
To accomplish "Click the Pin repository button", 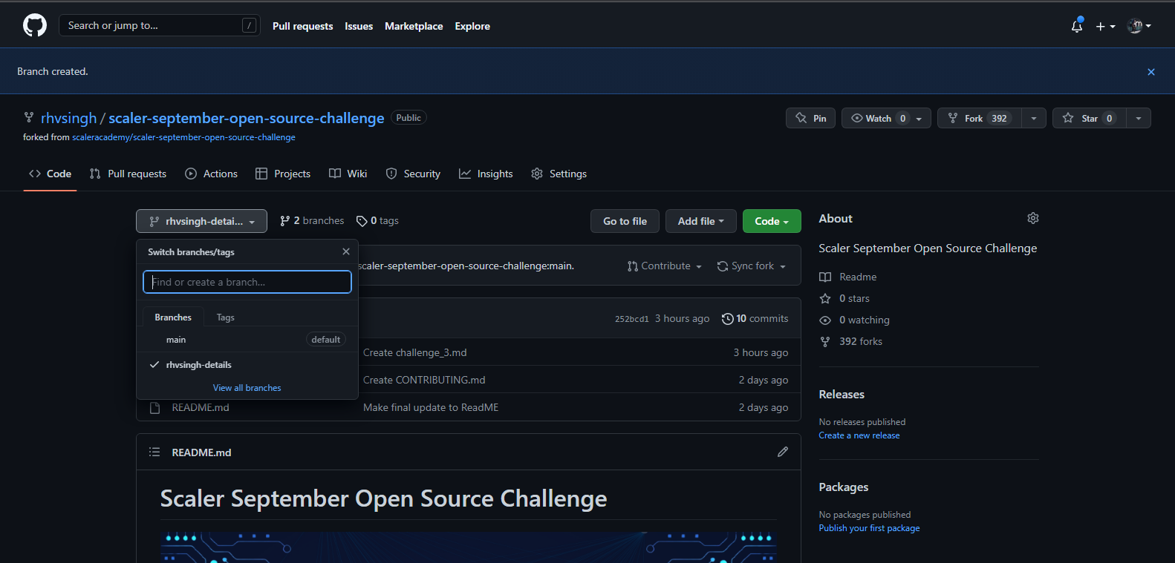I will [810, 118].
